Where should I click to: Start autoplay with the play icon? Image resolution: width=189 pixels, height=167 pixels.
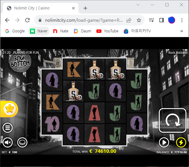[x=164, y=142]
